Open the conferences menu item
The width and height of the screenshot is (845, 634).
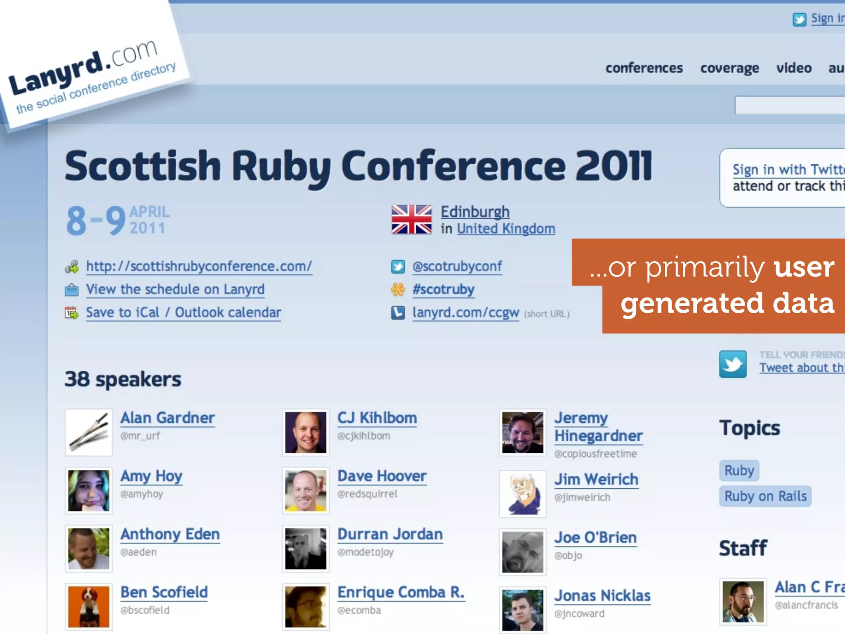[644, 68]
